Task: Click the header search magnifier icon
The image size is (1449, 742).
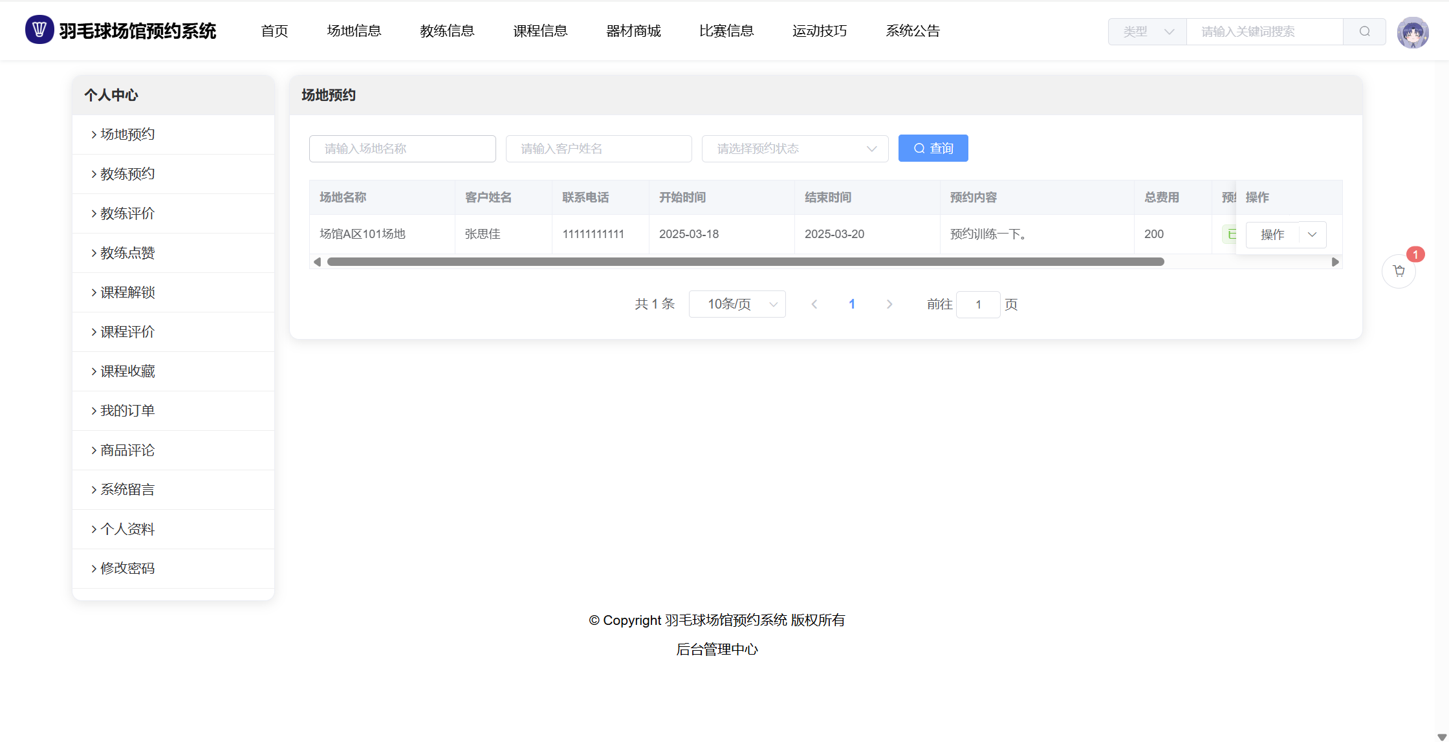Action: click(1364, 32)
